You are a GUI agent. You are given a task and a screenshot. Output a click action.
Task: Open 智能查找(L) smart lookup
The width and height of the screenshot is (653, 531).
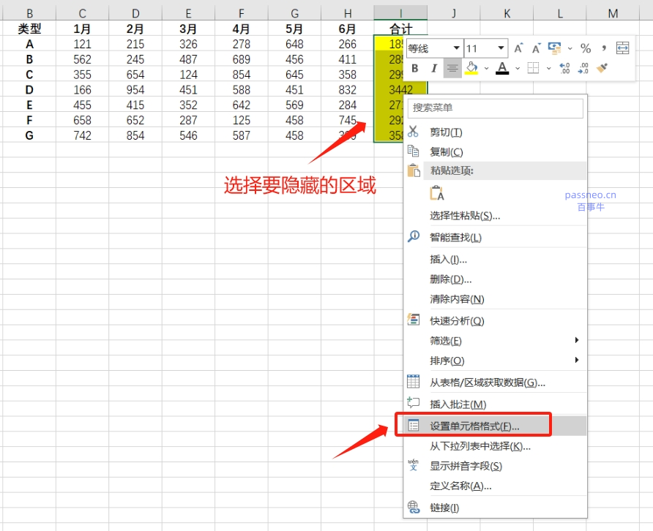[x=495, y=238]
